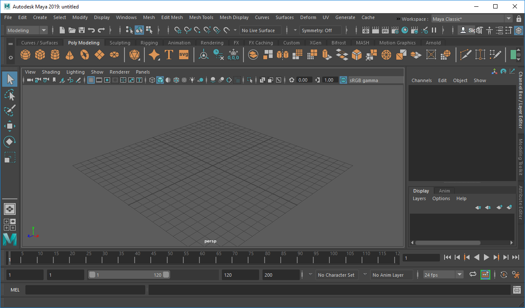The height and width of the screenshot is (308, 525).
Task: Click the Pencil quad draw shelf icon
Action: coord(495,55)
